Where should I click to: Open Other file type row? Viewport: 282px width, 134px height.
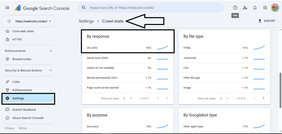pos(224,78)
